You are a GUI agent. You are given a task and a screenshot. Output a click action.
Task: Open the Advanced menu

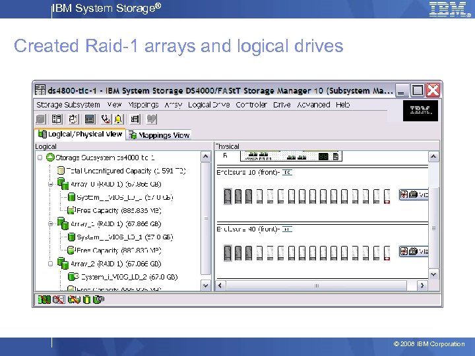click(x=313, y=105)
